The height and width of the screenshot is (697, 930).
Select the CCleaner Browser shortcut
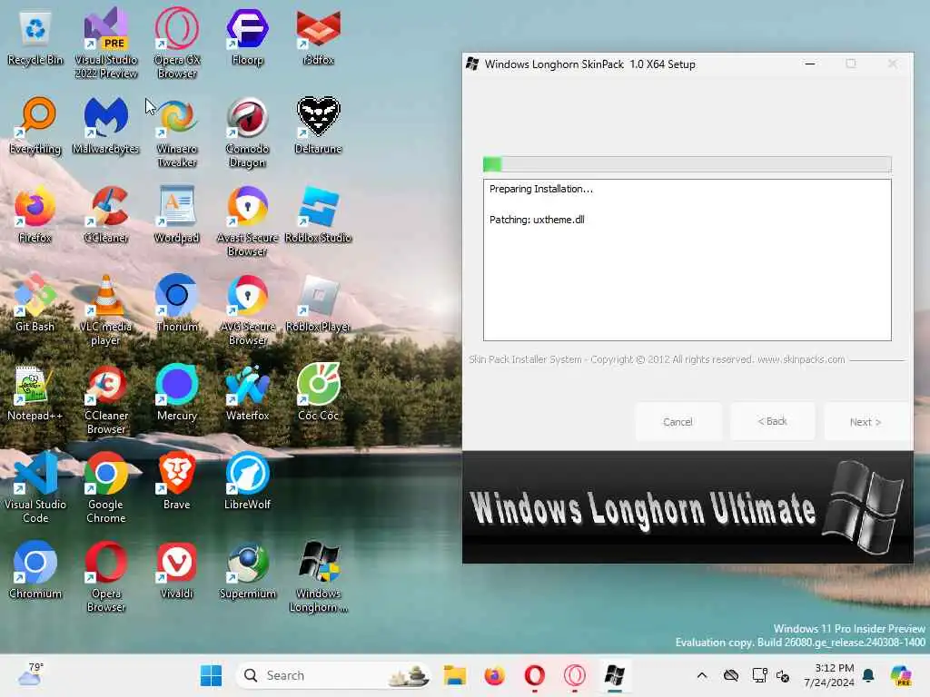(x=106, y=399)
